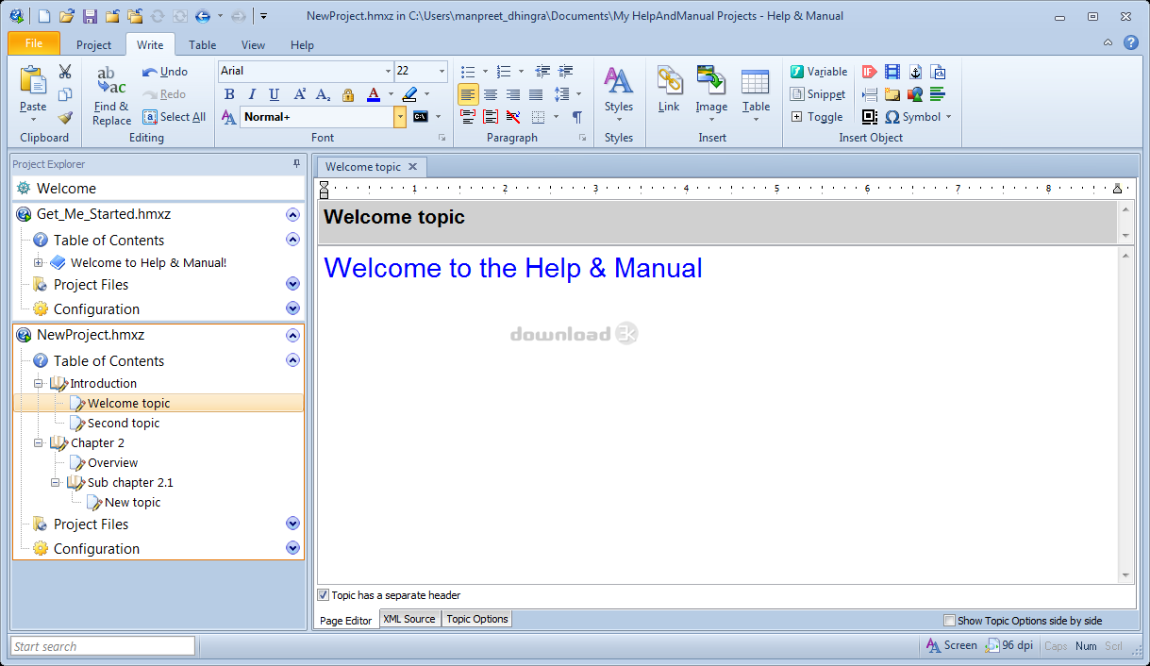Switch to the Project ribbon tab
Screen dimensions: 1150x666
[93, 44]
